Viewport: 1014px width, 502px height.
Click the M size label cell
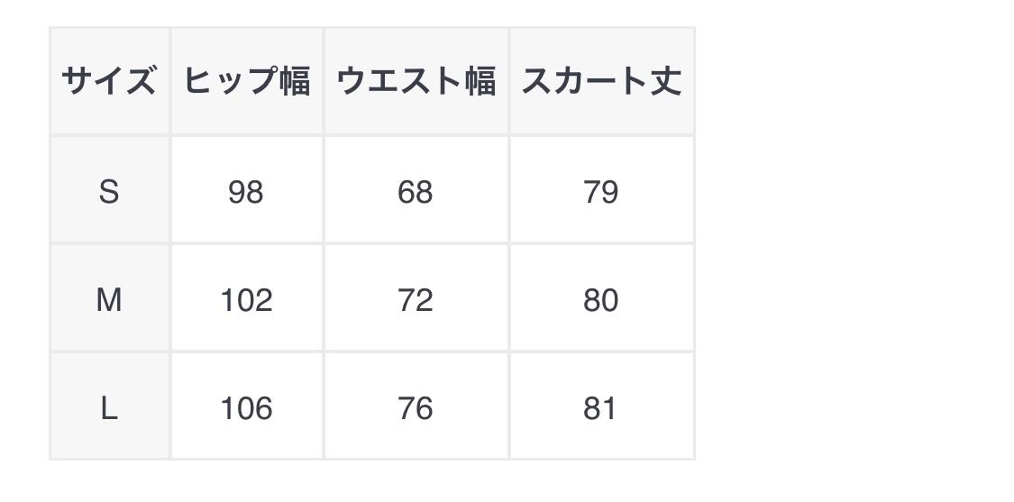(x=109, y=299)
